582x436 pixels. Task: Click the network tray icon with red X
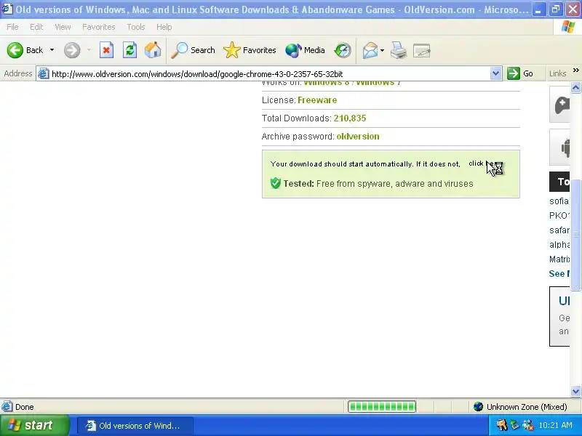(x=528, y=425)
